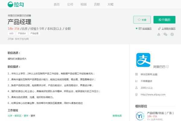Open the 查看地图 map link
This screenshot has width=181, height=121.
pos(117,116)
